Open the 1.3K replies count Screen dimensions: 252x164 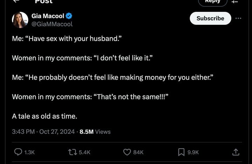pos(29,152)
